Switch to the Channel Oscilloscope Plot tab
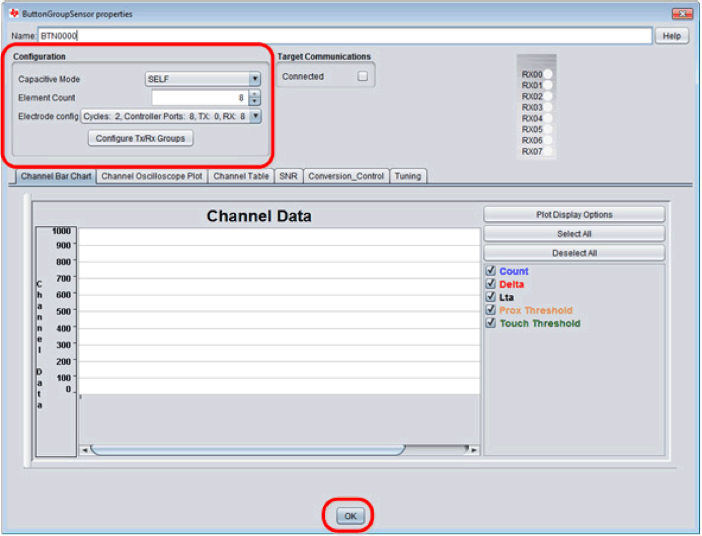This screenshot has width=702, height=536. [152, 176]
